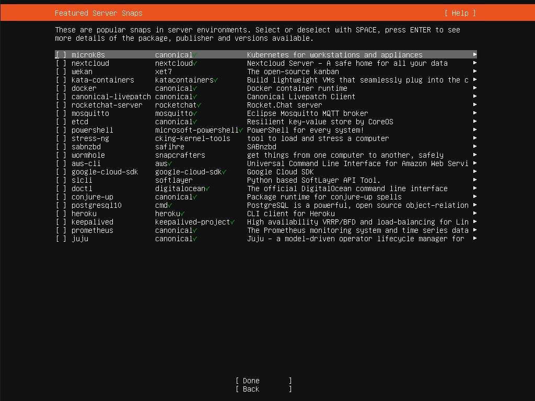Click the green checkmark beside heroku publisher

click(182, 214)
